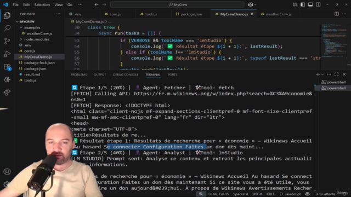
Task: Select the second powershell terminal
Action: 333,88
